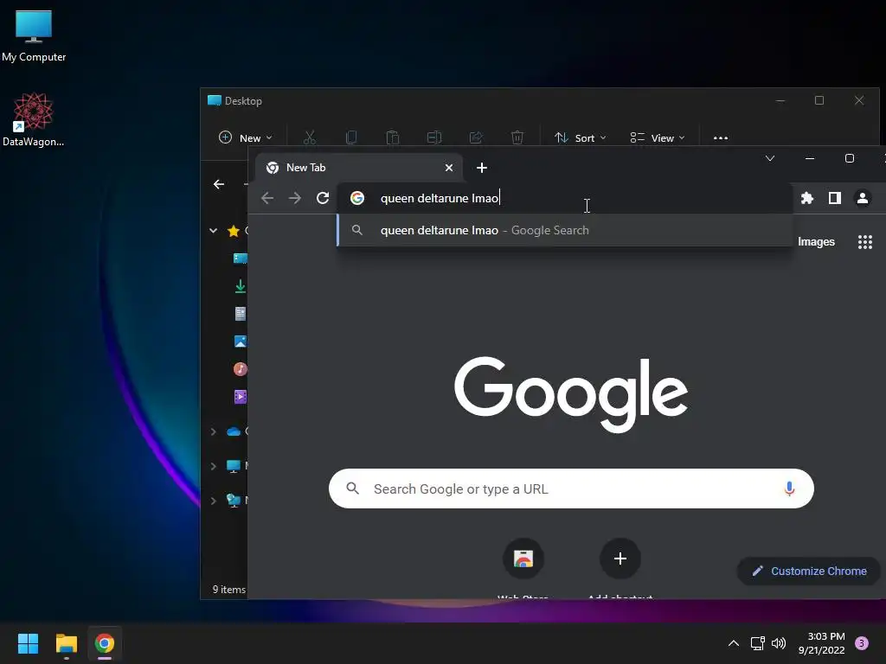This screenshot has width=886, height=664.
Task: Click the '9 items' status text
Action: coord(228,590)
